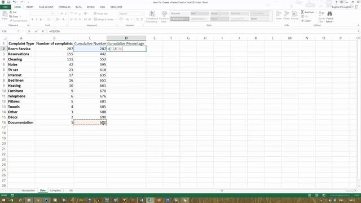Expand the formula bar
The width and height of the screenshot is (361, 203).
[358, 31]
